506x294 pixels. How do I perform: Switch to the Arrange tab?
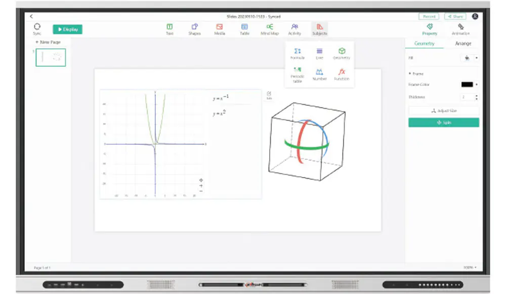tap(463, 44)
